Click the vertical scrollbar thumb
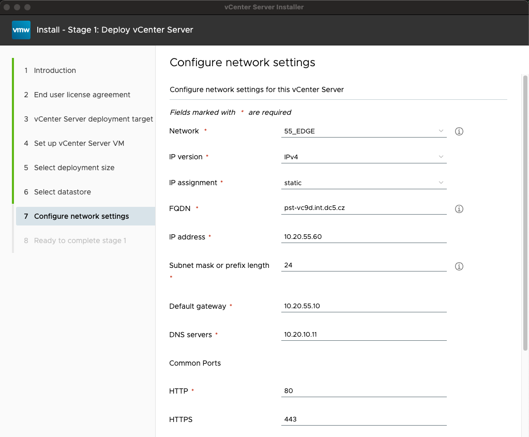The image size is (529, 437). 525,213
